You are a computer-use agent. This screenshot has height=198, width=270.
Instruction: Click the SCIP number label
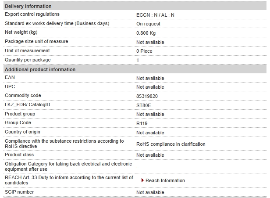[x=19, y=192]
